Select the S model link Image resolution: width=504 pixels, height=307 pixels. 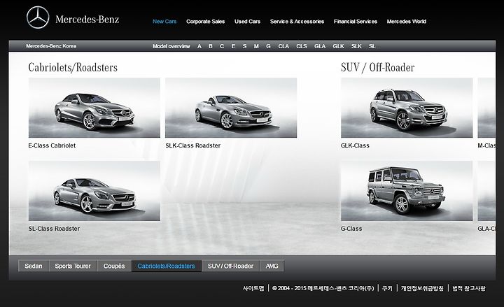click(x=244, y=46)
